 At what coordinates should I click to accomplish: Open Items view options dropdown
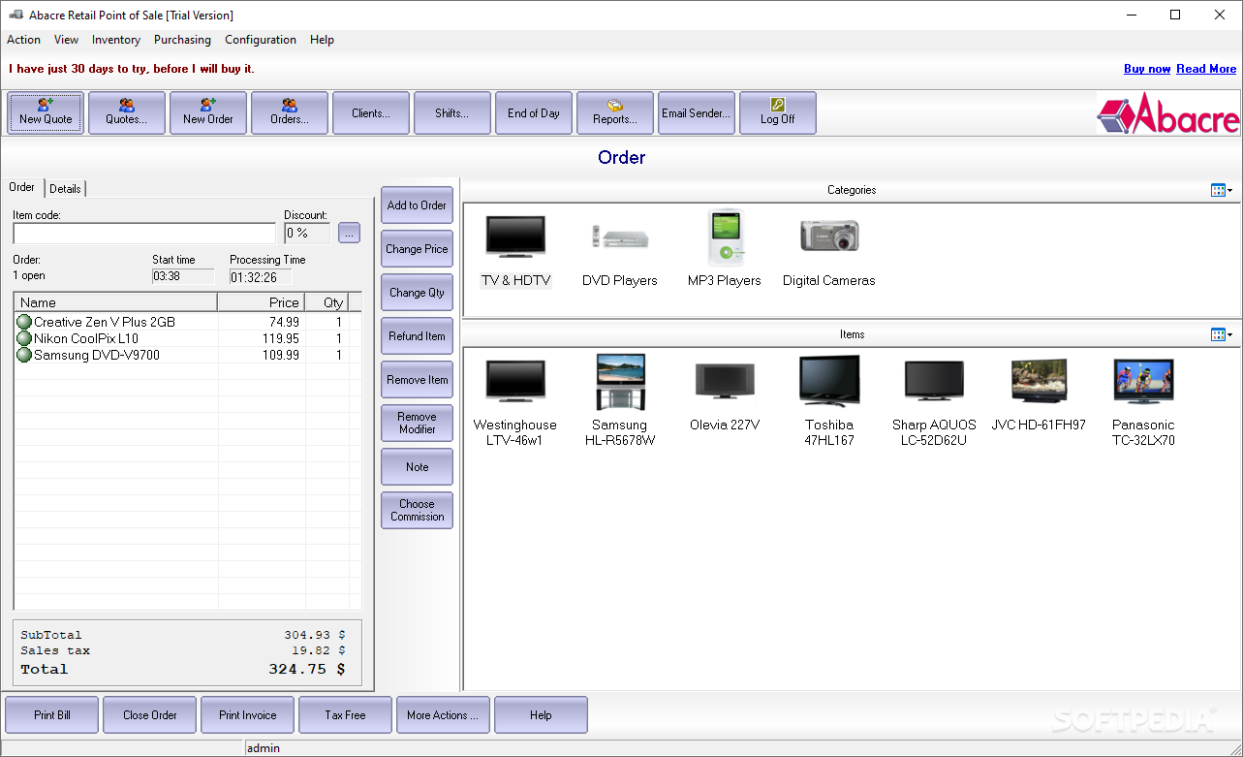(1222, 334)
